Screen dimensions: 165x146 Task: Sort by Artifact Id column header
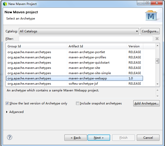(97, 46)
